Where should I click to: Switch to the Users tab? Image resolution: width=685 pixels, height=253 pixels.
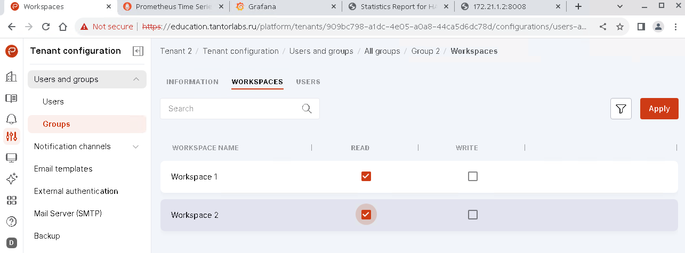308,82
